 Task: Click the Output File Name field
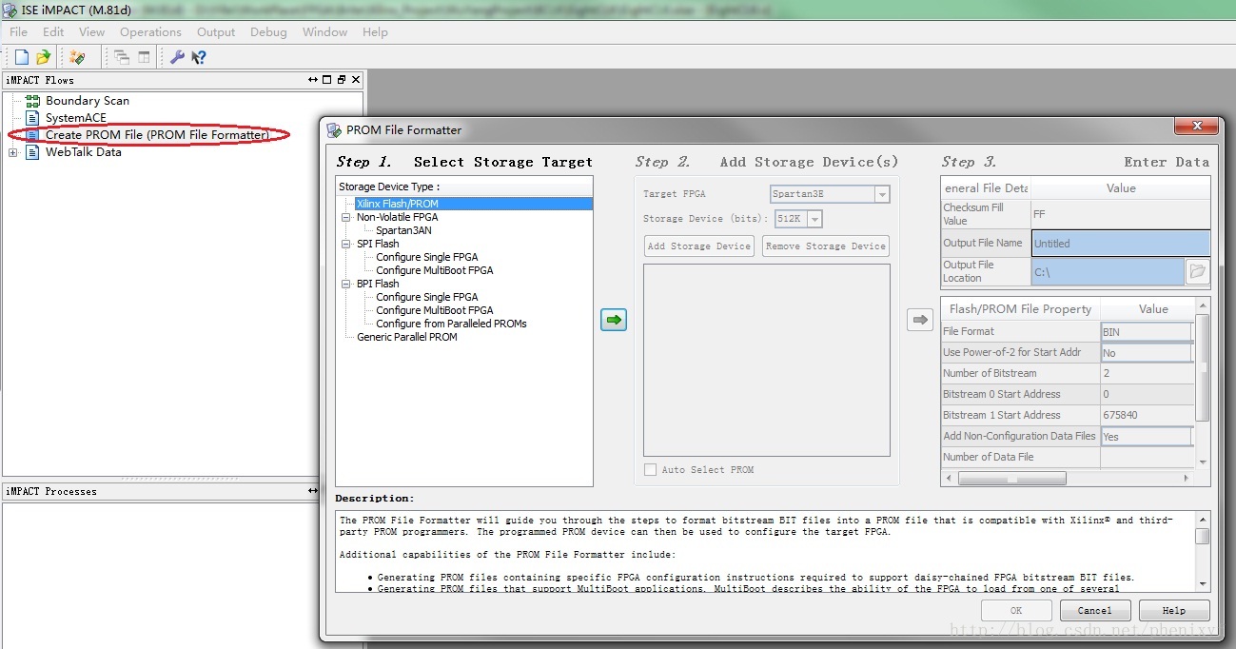1121,244
